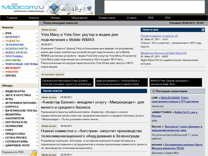Expand the MICROSOFT category plus sign
This screenshot has height=156, width=208.
(37, 68)
